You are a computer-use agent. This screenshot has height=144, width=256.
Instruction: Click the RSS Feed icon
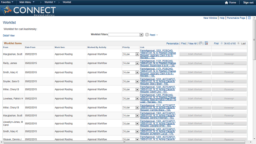147,35
